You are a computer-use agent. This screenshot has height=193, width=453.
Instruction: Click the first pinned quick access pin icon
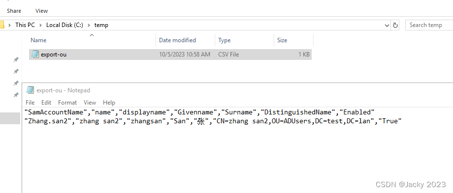16,59
